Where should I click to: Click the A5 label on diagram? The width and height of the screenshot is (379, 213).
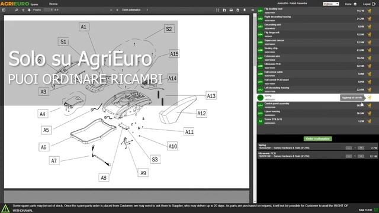[x=46, y=130]
